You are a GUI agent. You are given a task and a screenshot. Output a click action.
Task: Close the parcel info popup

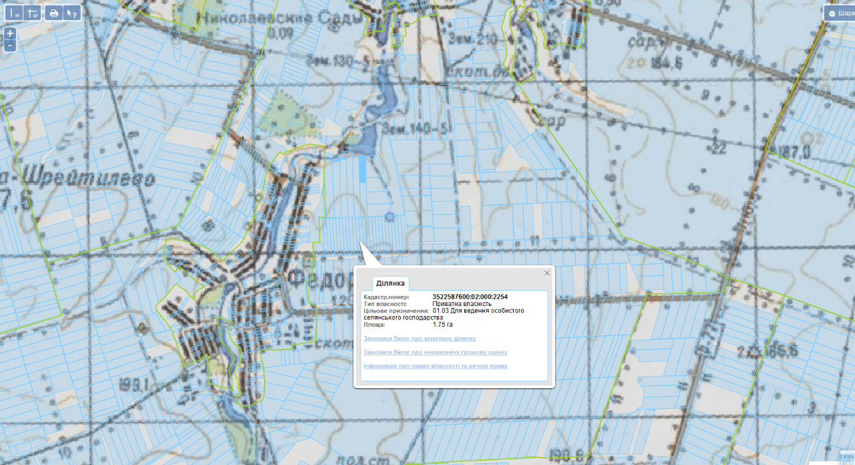tap(547, 273)
